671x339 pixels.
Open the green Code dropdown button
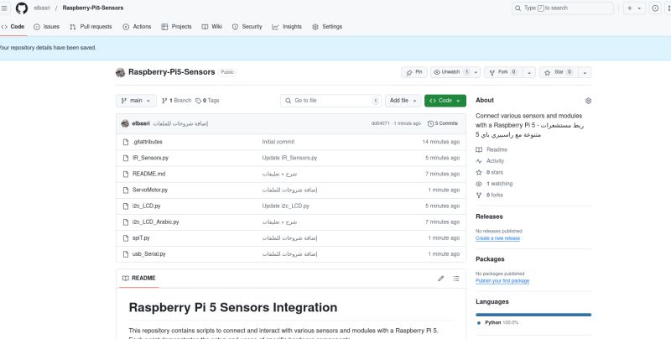click(445, 101)
